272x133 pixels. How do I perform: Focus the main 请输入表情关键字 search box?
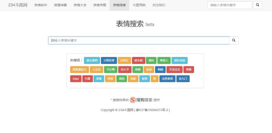tap(139, 40)
